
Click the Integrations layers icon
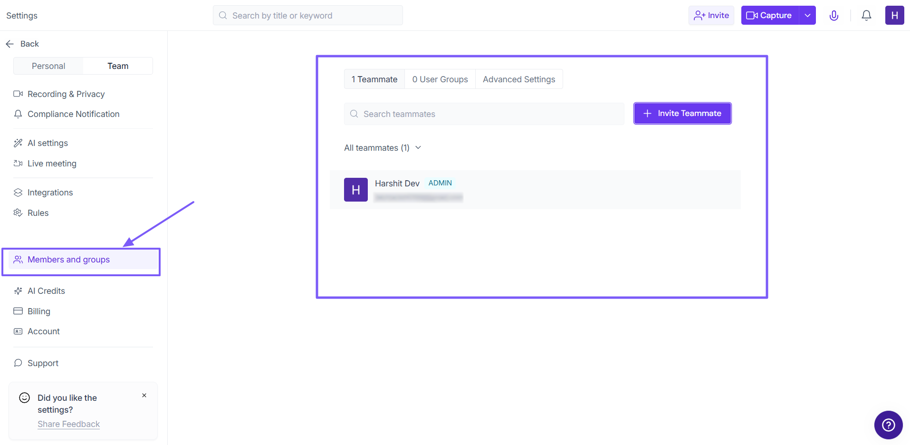point(18,193)
